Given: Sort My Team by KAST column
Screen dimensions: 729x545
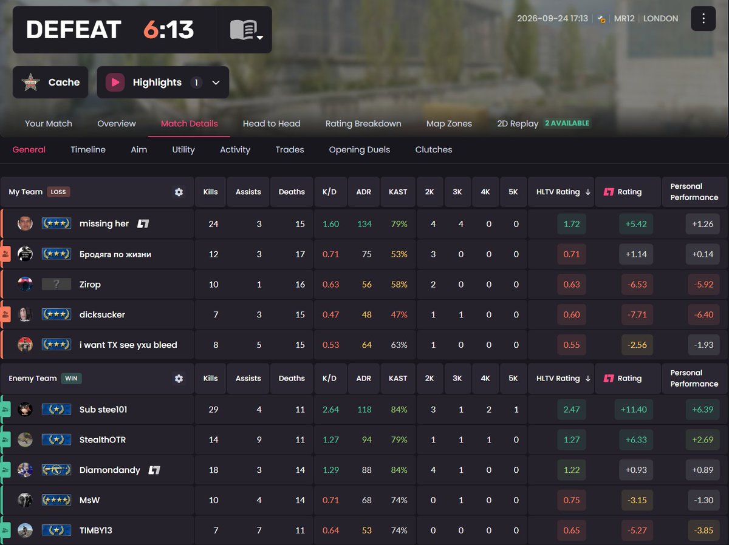Looking at the screenshot, I should click(398, 192).
